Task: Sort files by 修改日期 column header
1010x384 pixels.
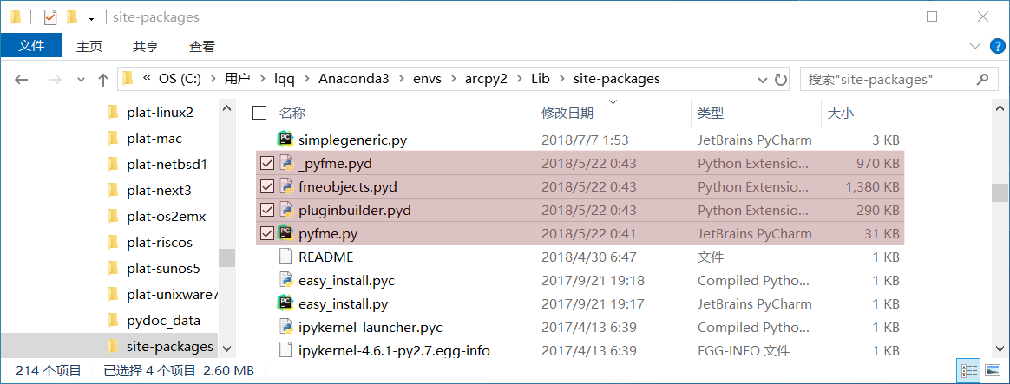Action: tap(567, 114)
